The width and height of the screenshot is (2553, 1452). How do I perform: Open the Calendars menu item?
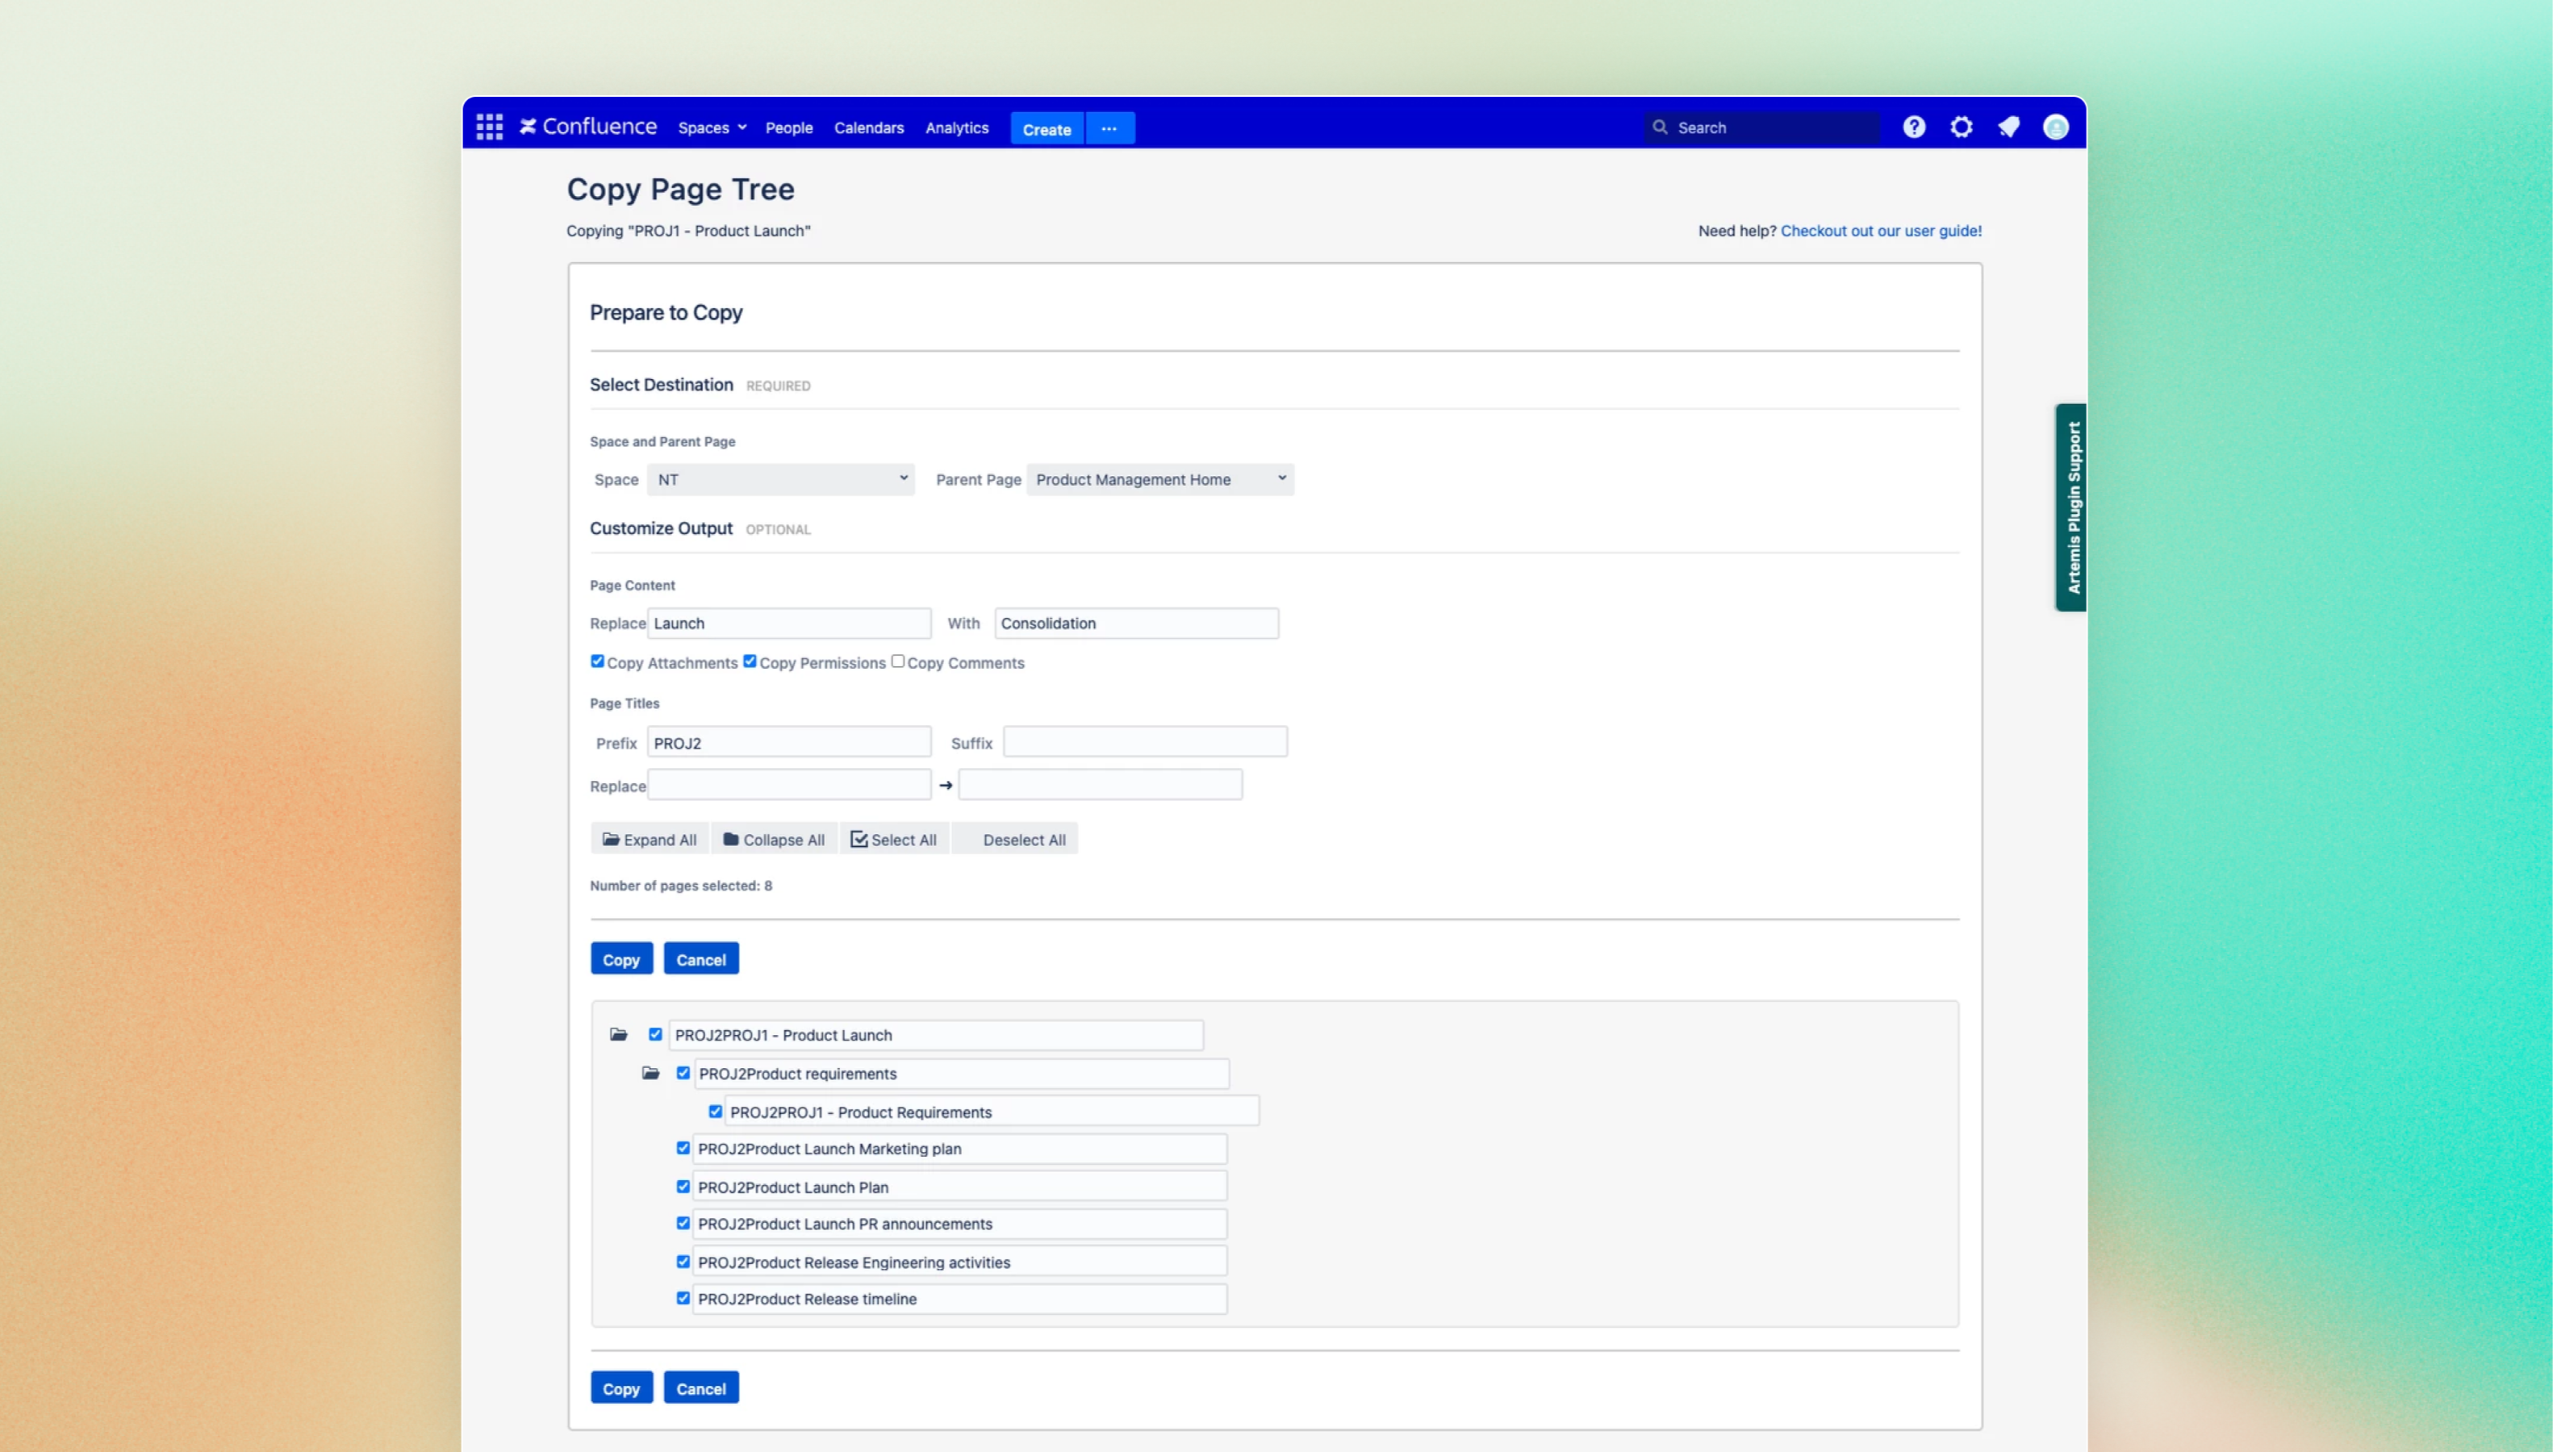tap(867, 127)
